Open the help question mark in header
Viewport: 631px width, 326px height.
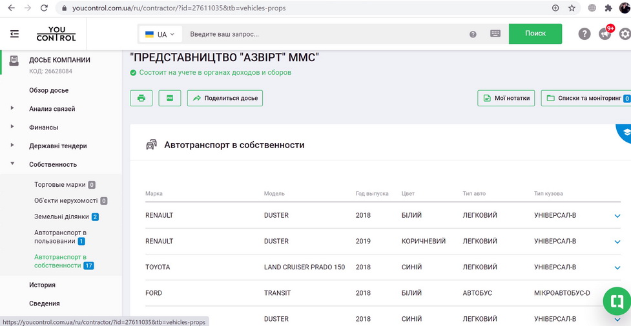tap(584, 34)
